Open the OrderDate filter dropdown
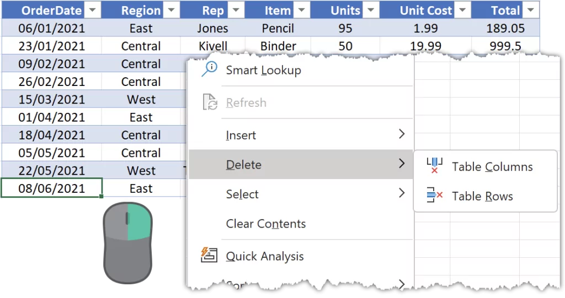 pyautogui.click(x=92, y=10)
